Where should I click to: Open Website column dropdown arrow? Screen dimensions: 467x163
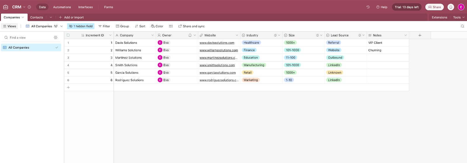point(237,35)
